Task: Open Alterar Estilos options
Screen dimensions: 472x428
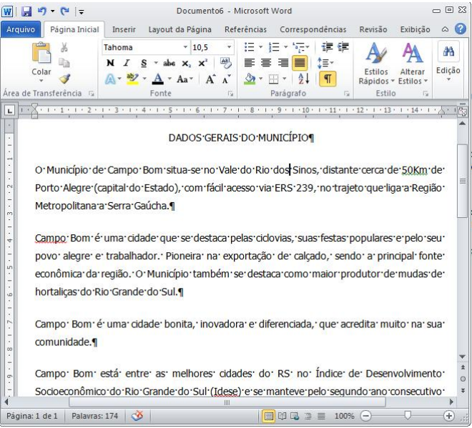Action: coord(413,63)
